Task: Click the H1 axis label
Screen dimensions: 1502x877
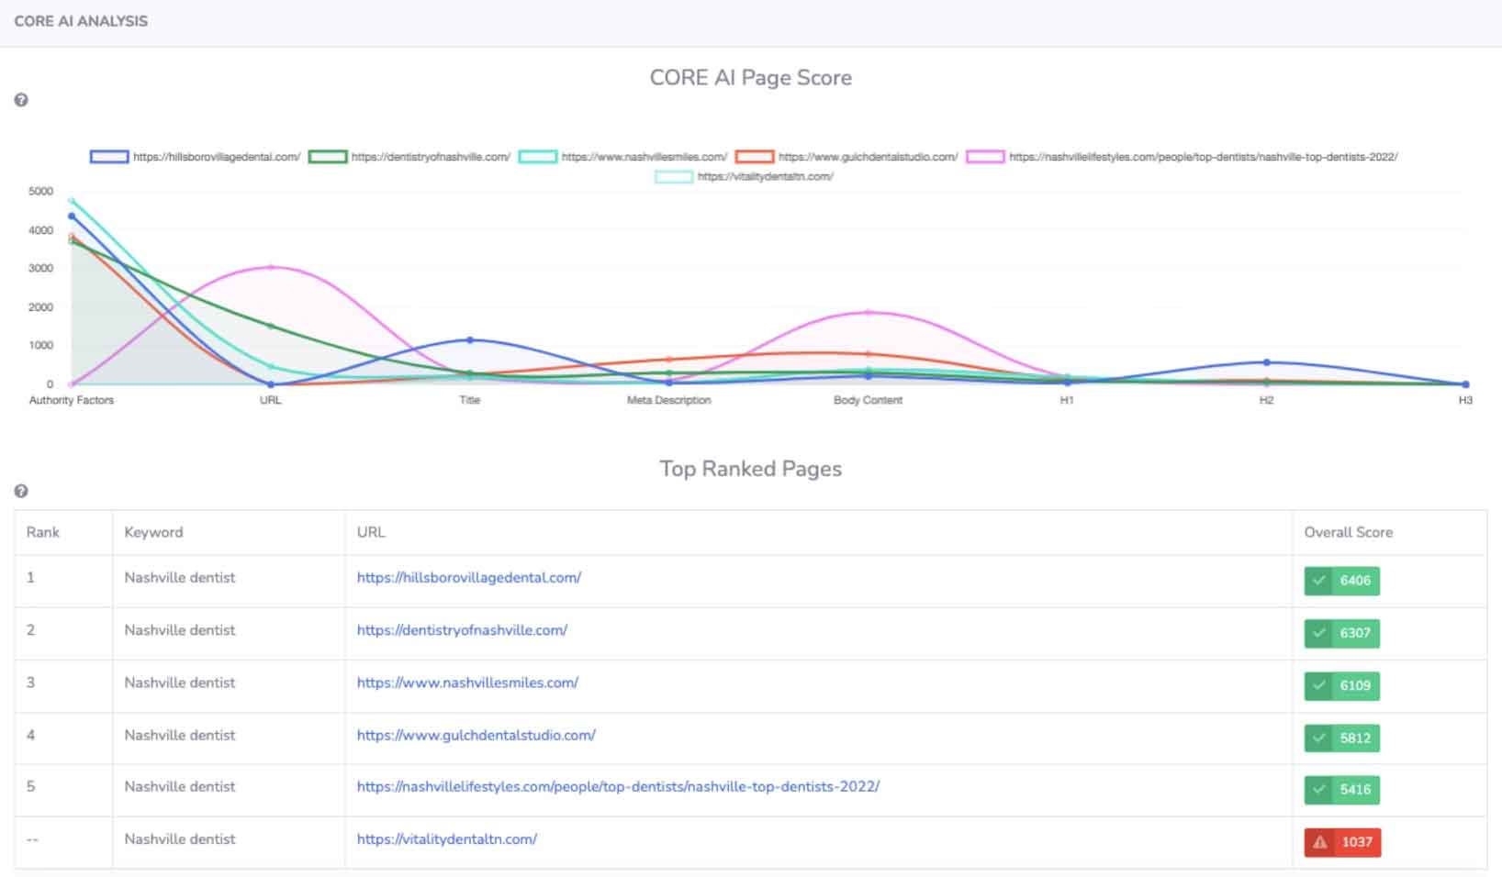Action: [x=1067, y=400]
